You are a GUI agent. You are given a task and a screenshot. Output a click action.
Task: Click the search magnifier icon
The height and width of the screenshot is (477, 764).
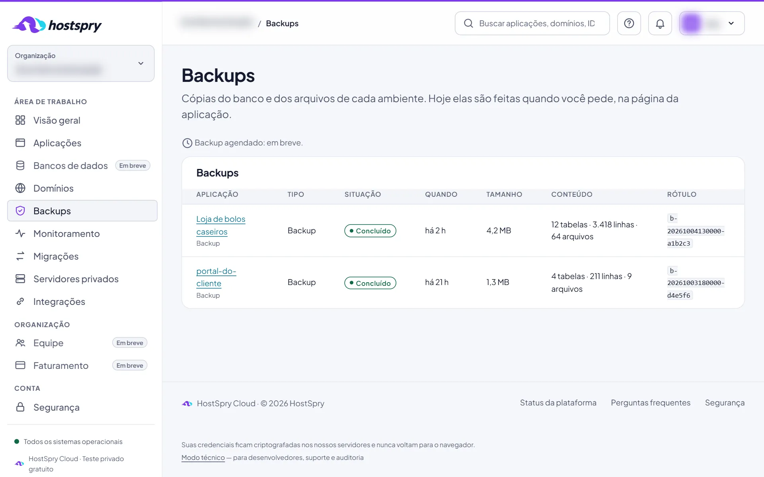pos(468,23)
